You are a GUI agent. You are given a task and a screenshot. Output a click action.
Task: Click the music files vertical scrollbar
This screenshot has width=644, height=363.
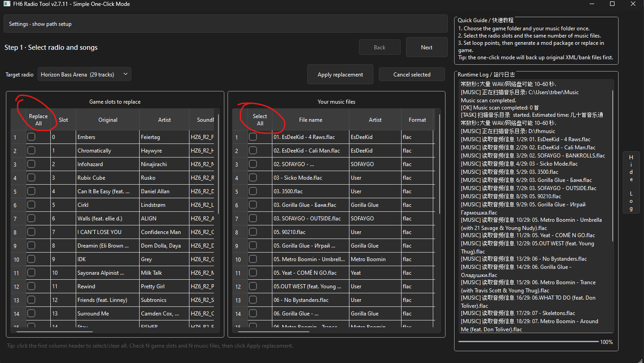(x=440, y=164)
